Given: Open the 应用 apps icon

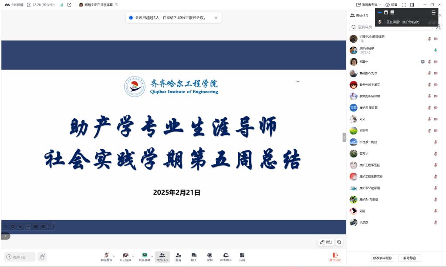Looking at the screenshot, I should coord(242,257).
